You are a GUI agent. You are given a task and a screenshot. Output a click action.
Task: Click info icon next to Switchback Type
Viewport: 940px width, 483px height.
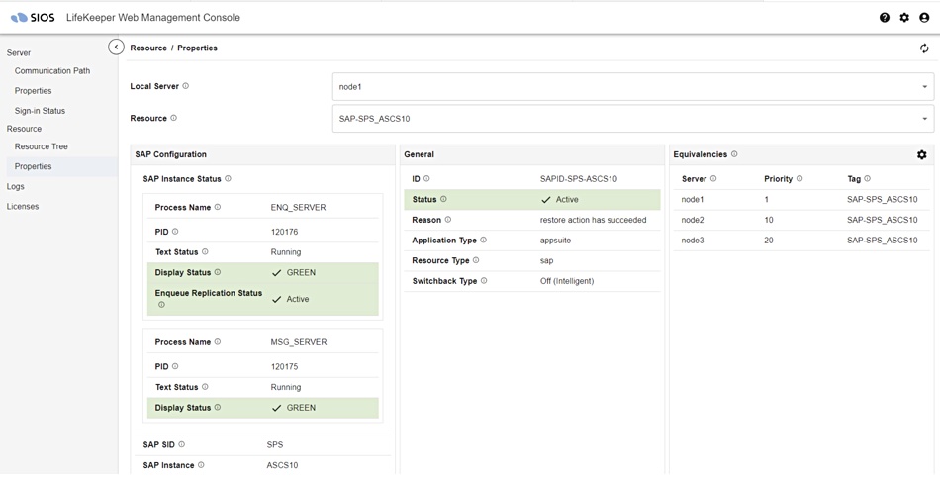(x=484, y=281)
